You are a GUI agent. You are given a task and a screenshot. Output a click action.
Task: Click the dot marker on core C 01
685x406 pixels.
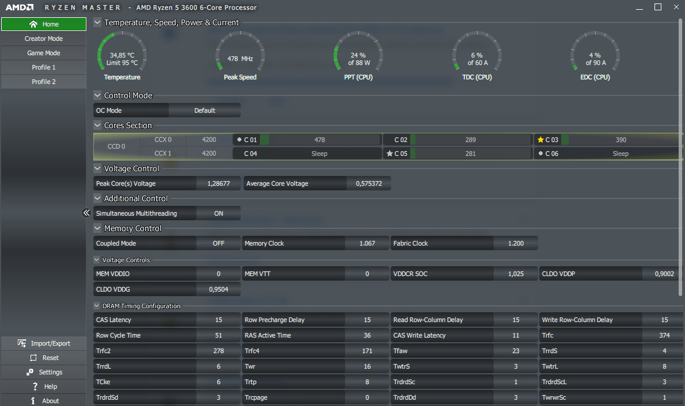tap(240, 140)
